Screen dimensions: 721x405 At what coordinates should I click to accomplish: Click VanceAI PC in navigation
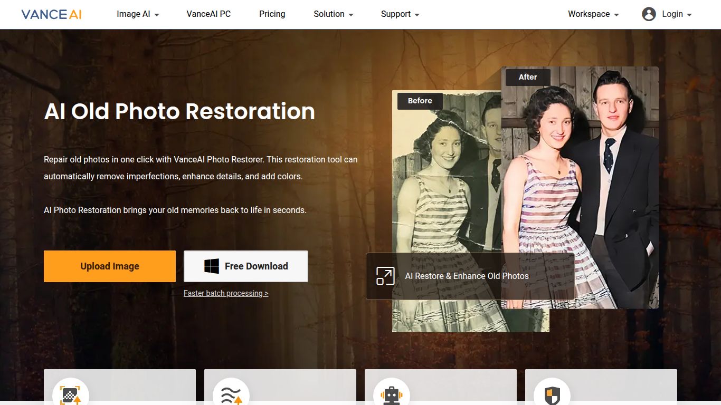coord(208,14)
